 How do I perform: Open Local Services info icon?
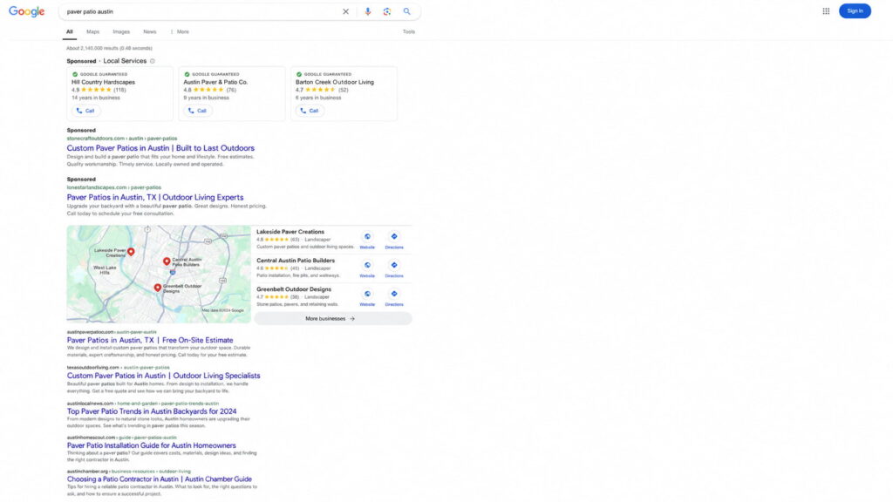152,61
